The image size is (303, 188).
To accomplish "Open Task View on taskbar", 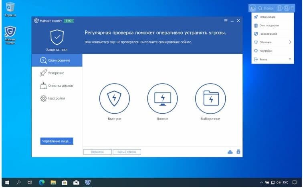I will click(x=30, y=182).
